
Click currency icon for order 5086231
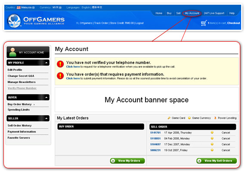point(212,150)
